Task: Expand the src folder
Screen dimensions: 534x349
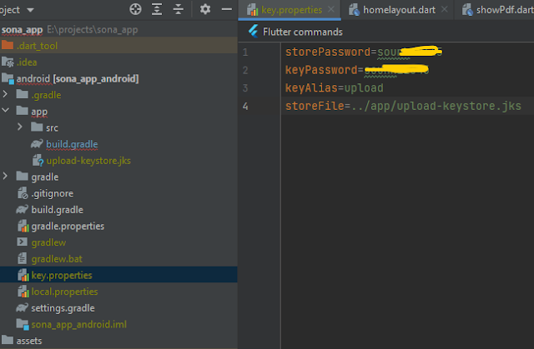Action: [21, 127]
